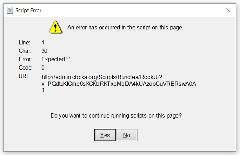Click the 'Error:' label

pyautogui.click(x=25, y=59)
